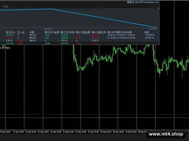Click the blue equity curve peak point

[x=52, y=9]
